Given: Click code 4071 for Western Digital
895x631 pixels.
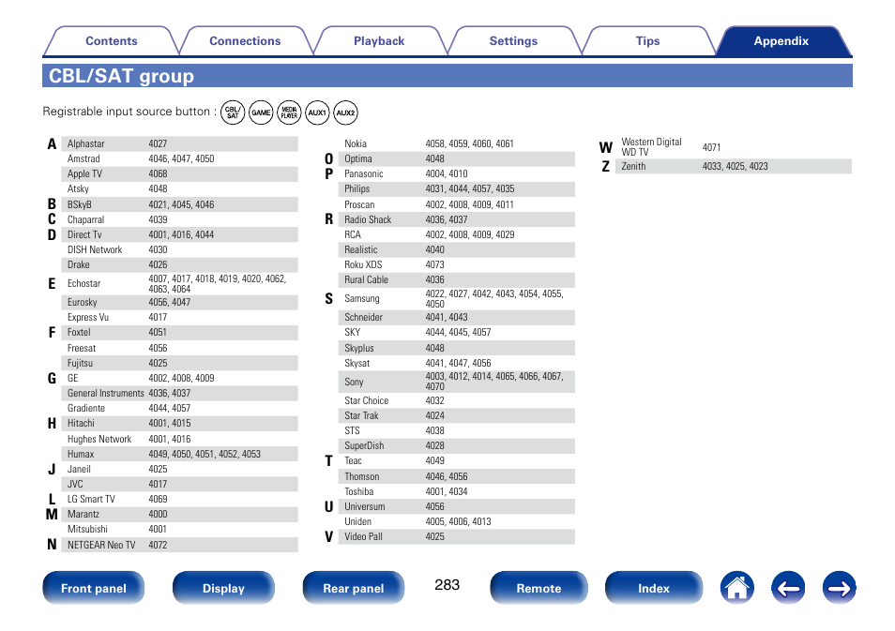Looking at the screenshot, I should [x=711, y=147].
